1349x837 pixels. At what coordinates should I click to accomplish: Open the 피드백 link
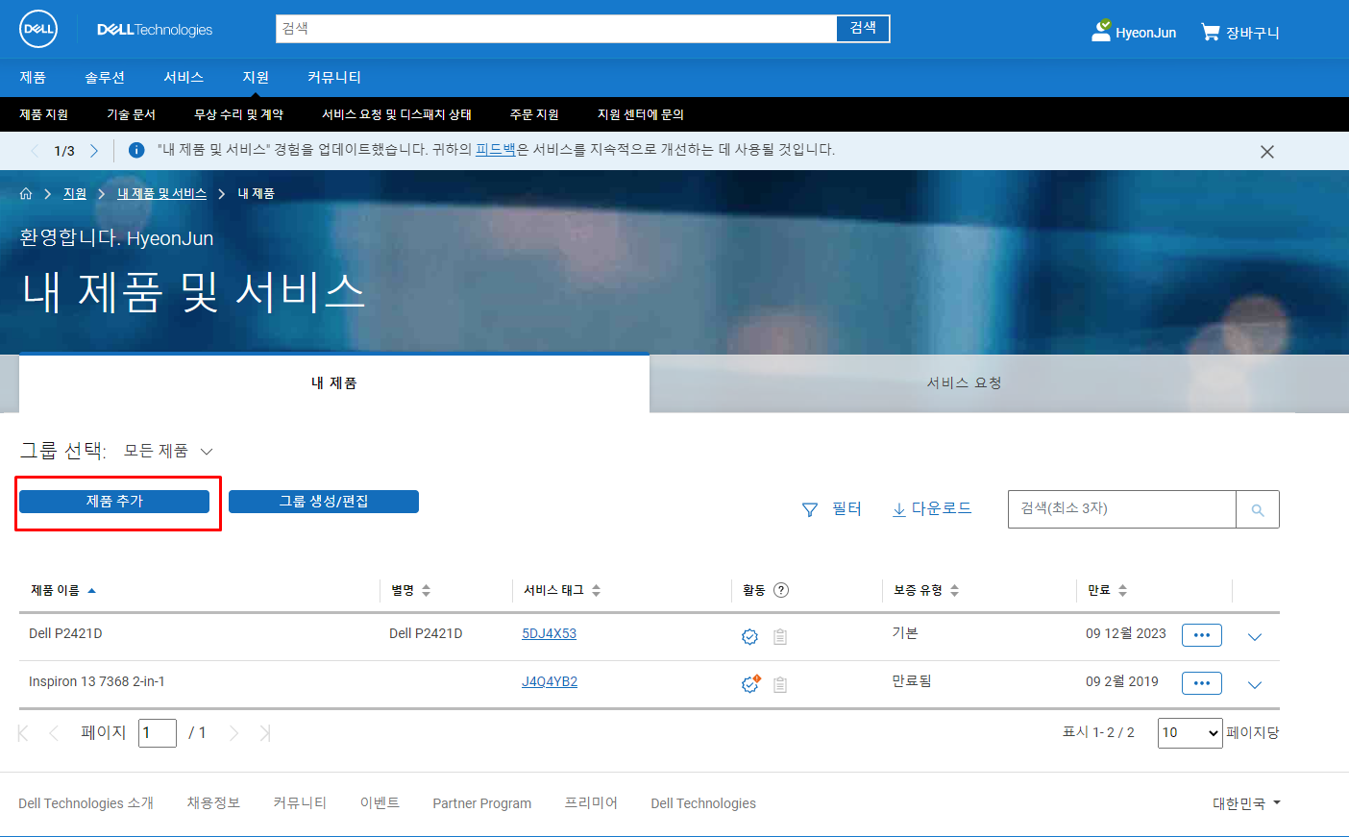point(496,150)
